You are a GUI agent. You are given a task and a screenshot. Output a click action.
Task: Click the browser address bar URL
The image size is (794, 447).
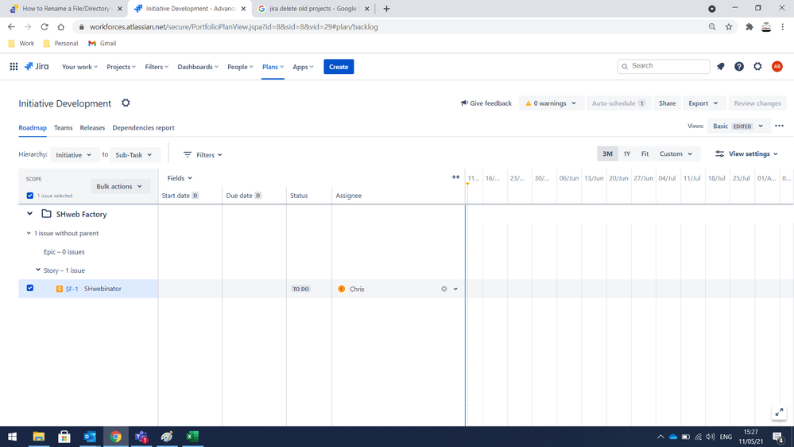click(x=234, y=27)
